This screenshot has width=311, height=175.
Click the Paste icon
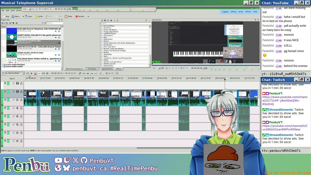pos(66,16)
